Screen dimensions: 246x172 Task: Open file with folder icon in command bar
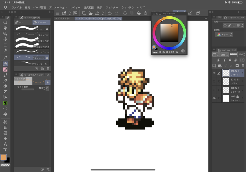(x=90, y=13)
